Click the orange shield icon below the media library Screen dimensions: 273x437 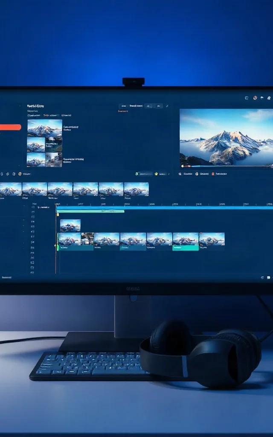click(x=20, y=174)
